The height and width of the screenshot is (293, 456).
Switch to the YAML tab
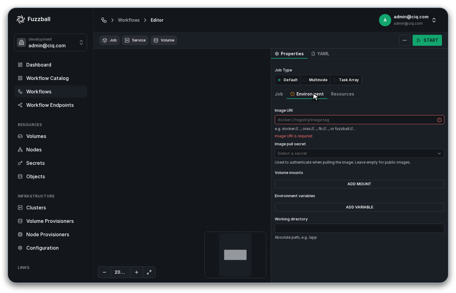[x=320, y=54]
